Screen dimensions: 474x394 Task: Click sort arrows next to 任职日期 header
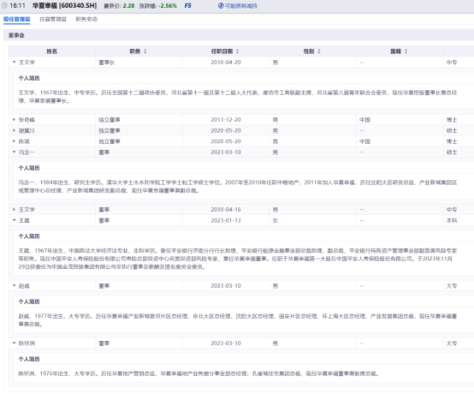238,51
